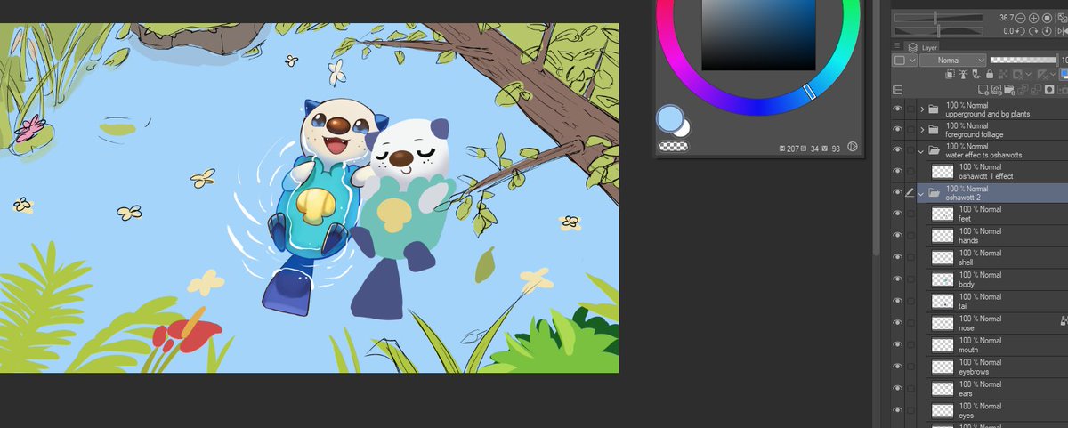Rotate canvas counterclockwise with left rotate icon
This screenshot has width=1068, height=428.
tap(1020, 31)
